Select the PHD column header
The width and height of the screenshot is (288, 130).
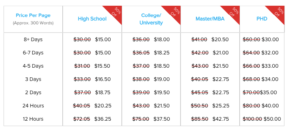[x=262, y=19]
